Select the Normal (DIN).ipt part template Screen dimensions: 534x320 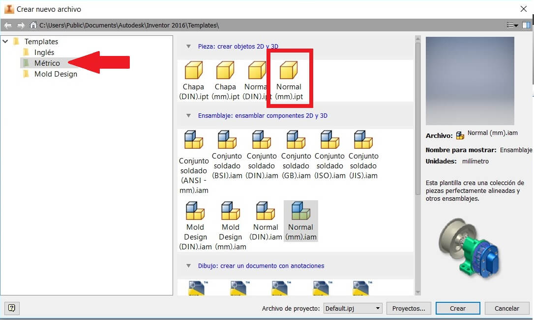point(256,80)
